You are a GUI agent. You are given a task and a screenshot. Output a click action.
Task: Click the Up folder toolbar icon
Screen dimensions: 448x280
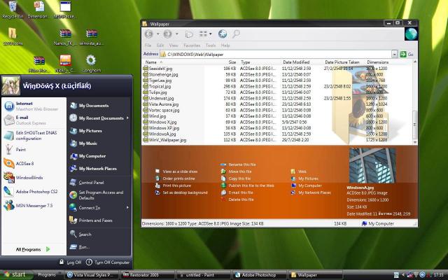coord(189,34)
